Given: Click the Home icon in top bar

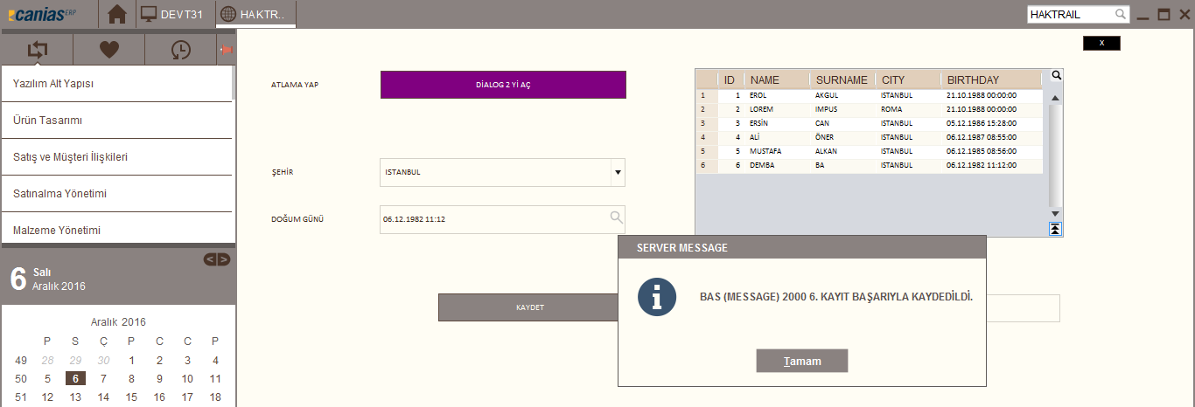Looking at the screenshot, I should [x=117, y=14].
